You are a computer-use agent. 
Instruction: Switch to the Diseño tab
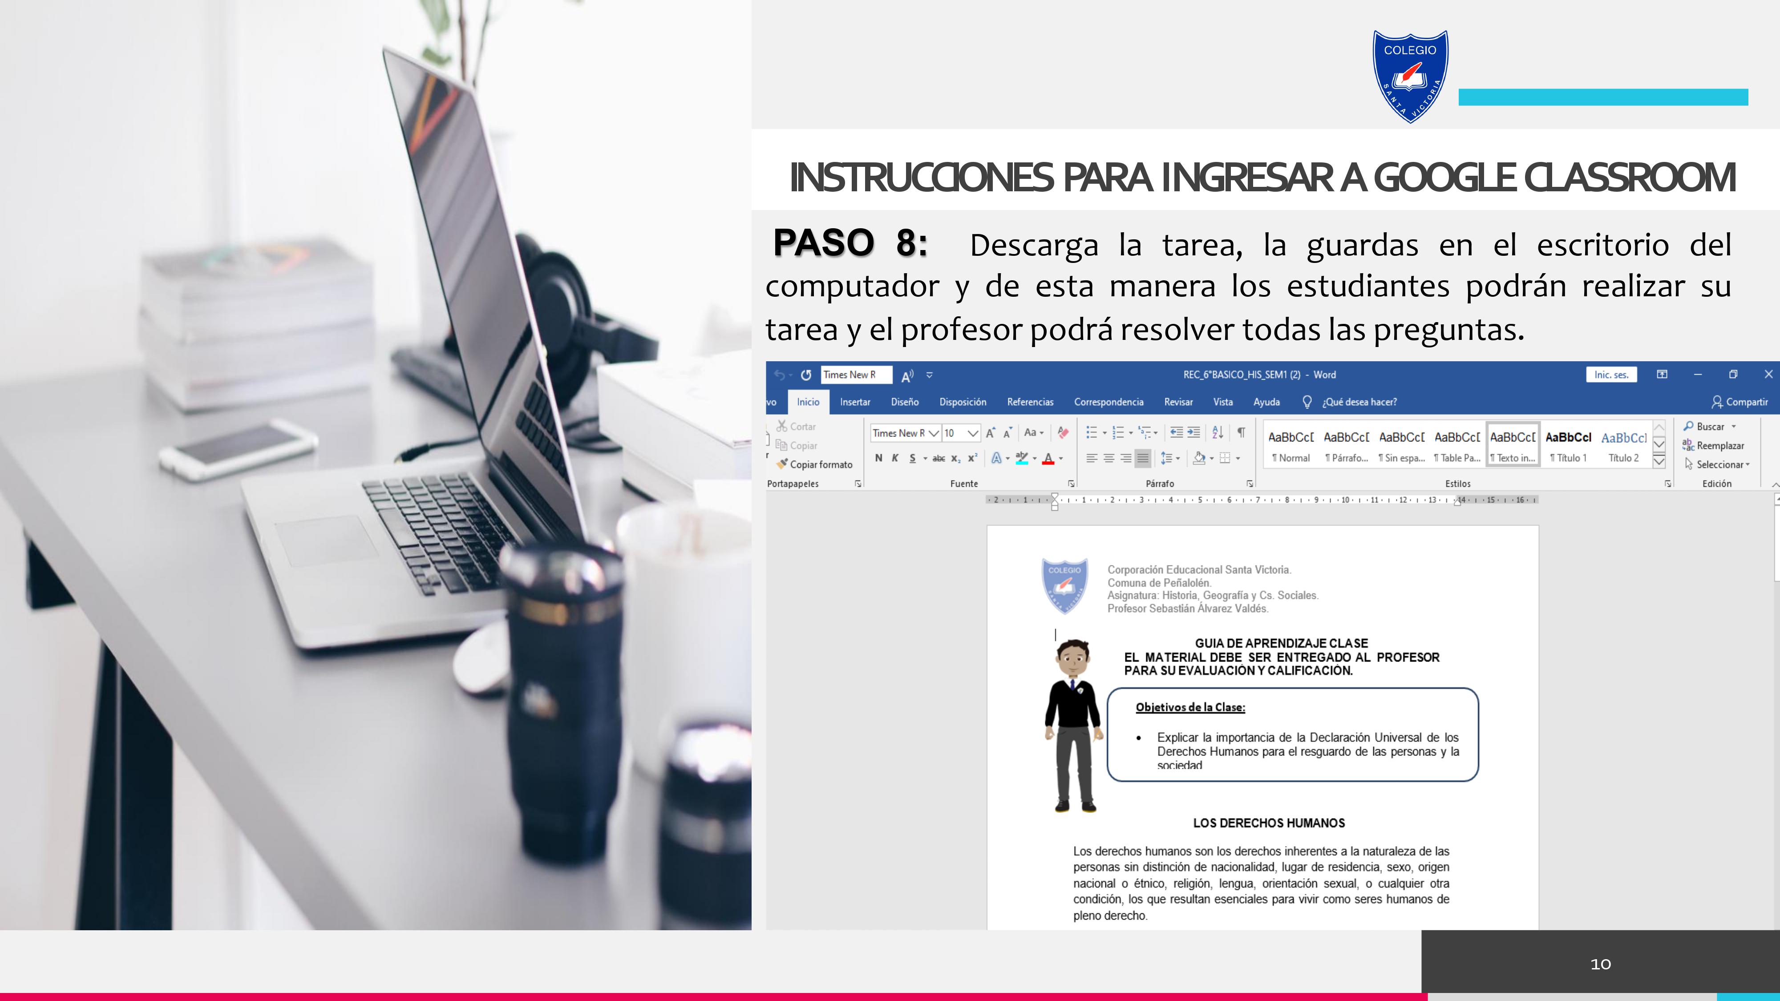point(905,402)
